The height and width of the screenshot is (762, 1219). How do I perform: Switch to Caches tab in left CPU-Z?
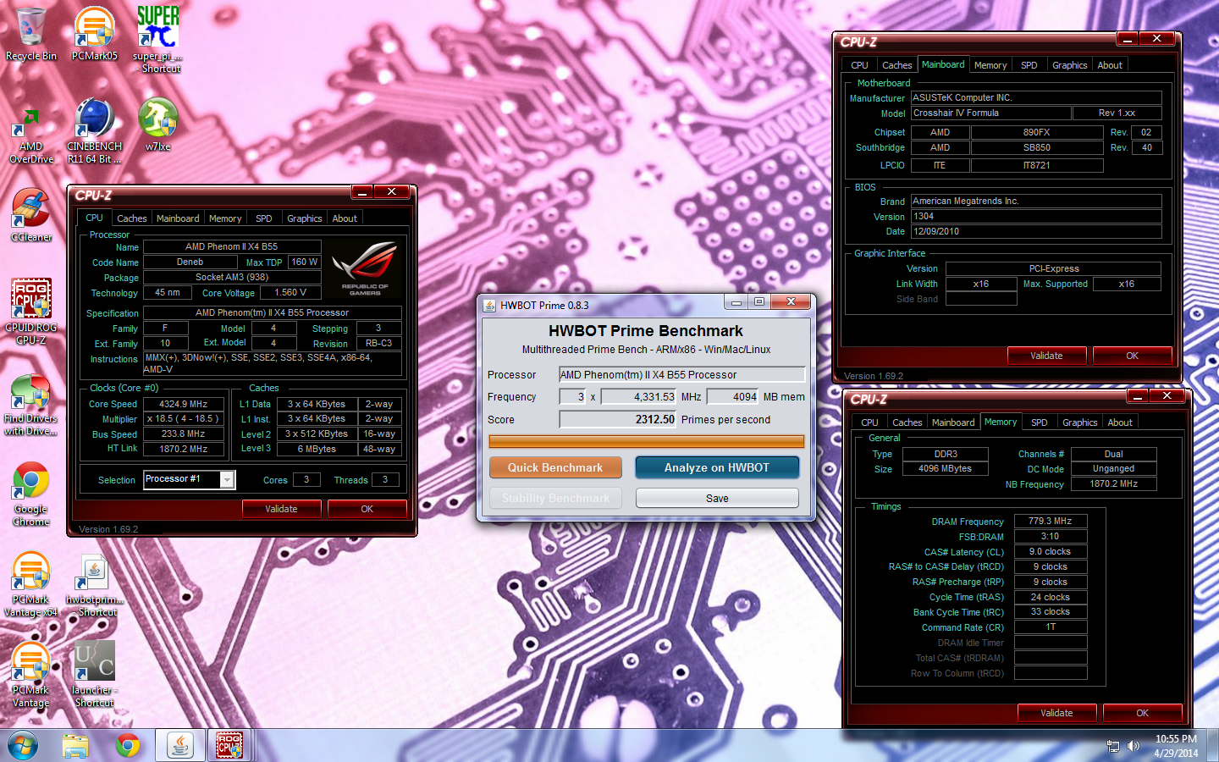tap(132, 218)
